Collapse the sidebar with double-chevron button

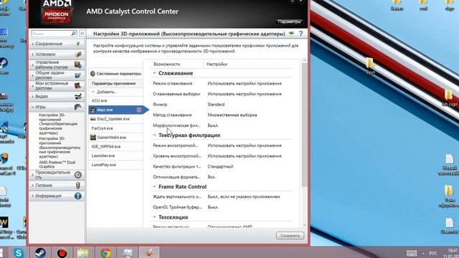point(82,34)
